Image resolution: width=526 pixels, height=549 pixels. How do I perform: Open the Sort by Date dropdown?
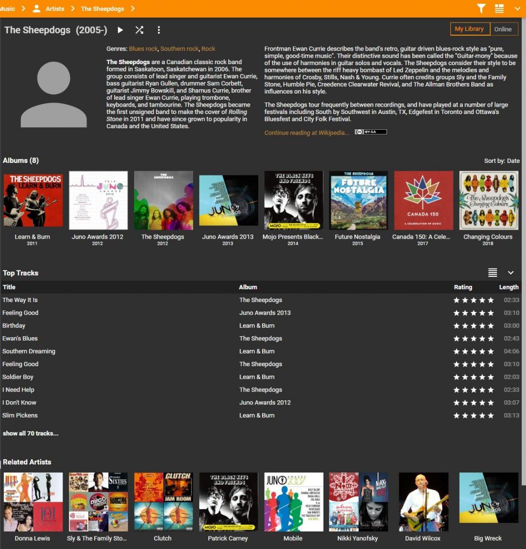[501, 161]
